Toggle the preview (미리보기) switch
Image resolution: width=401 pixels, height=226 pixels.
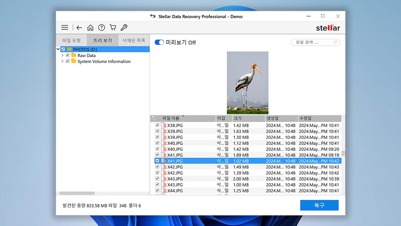159,43
